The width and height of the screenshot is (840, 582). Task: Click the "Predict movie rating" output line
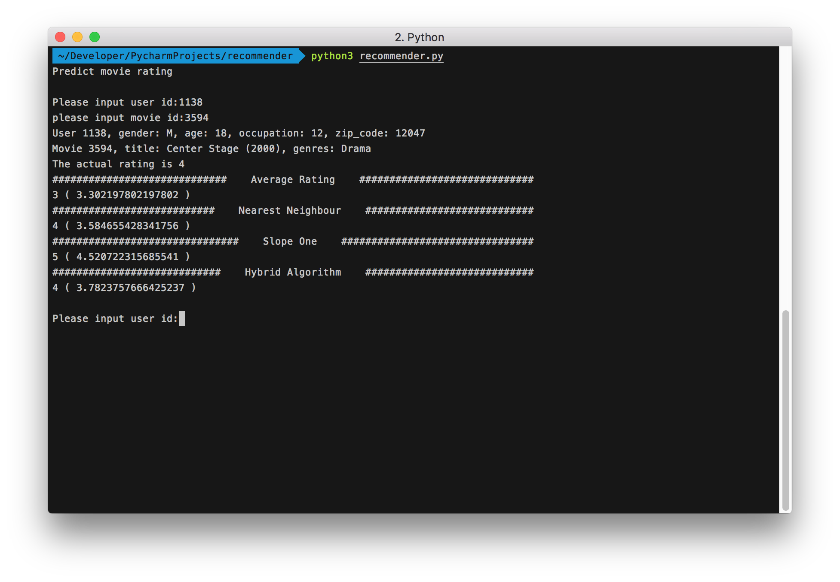pos(112,72)
